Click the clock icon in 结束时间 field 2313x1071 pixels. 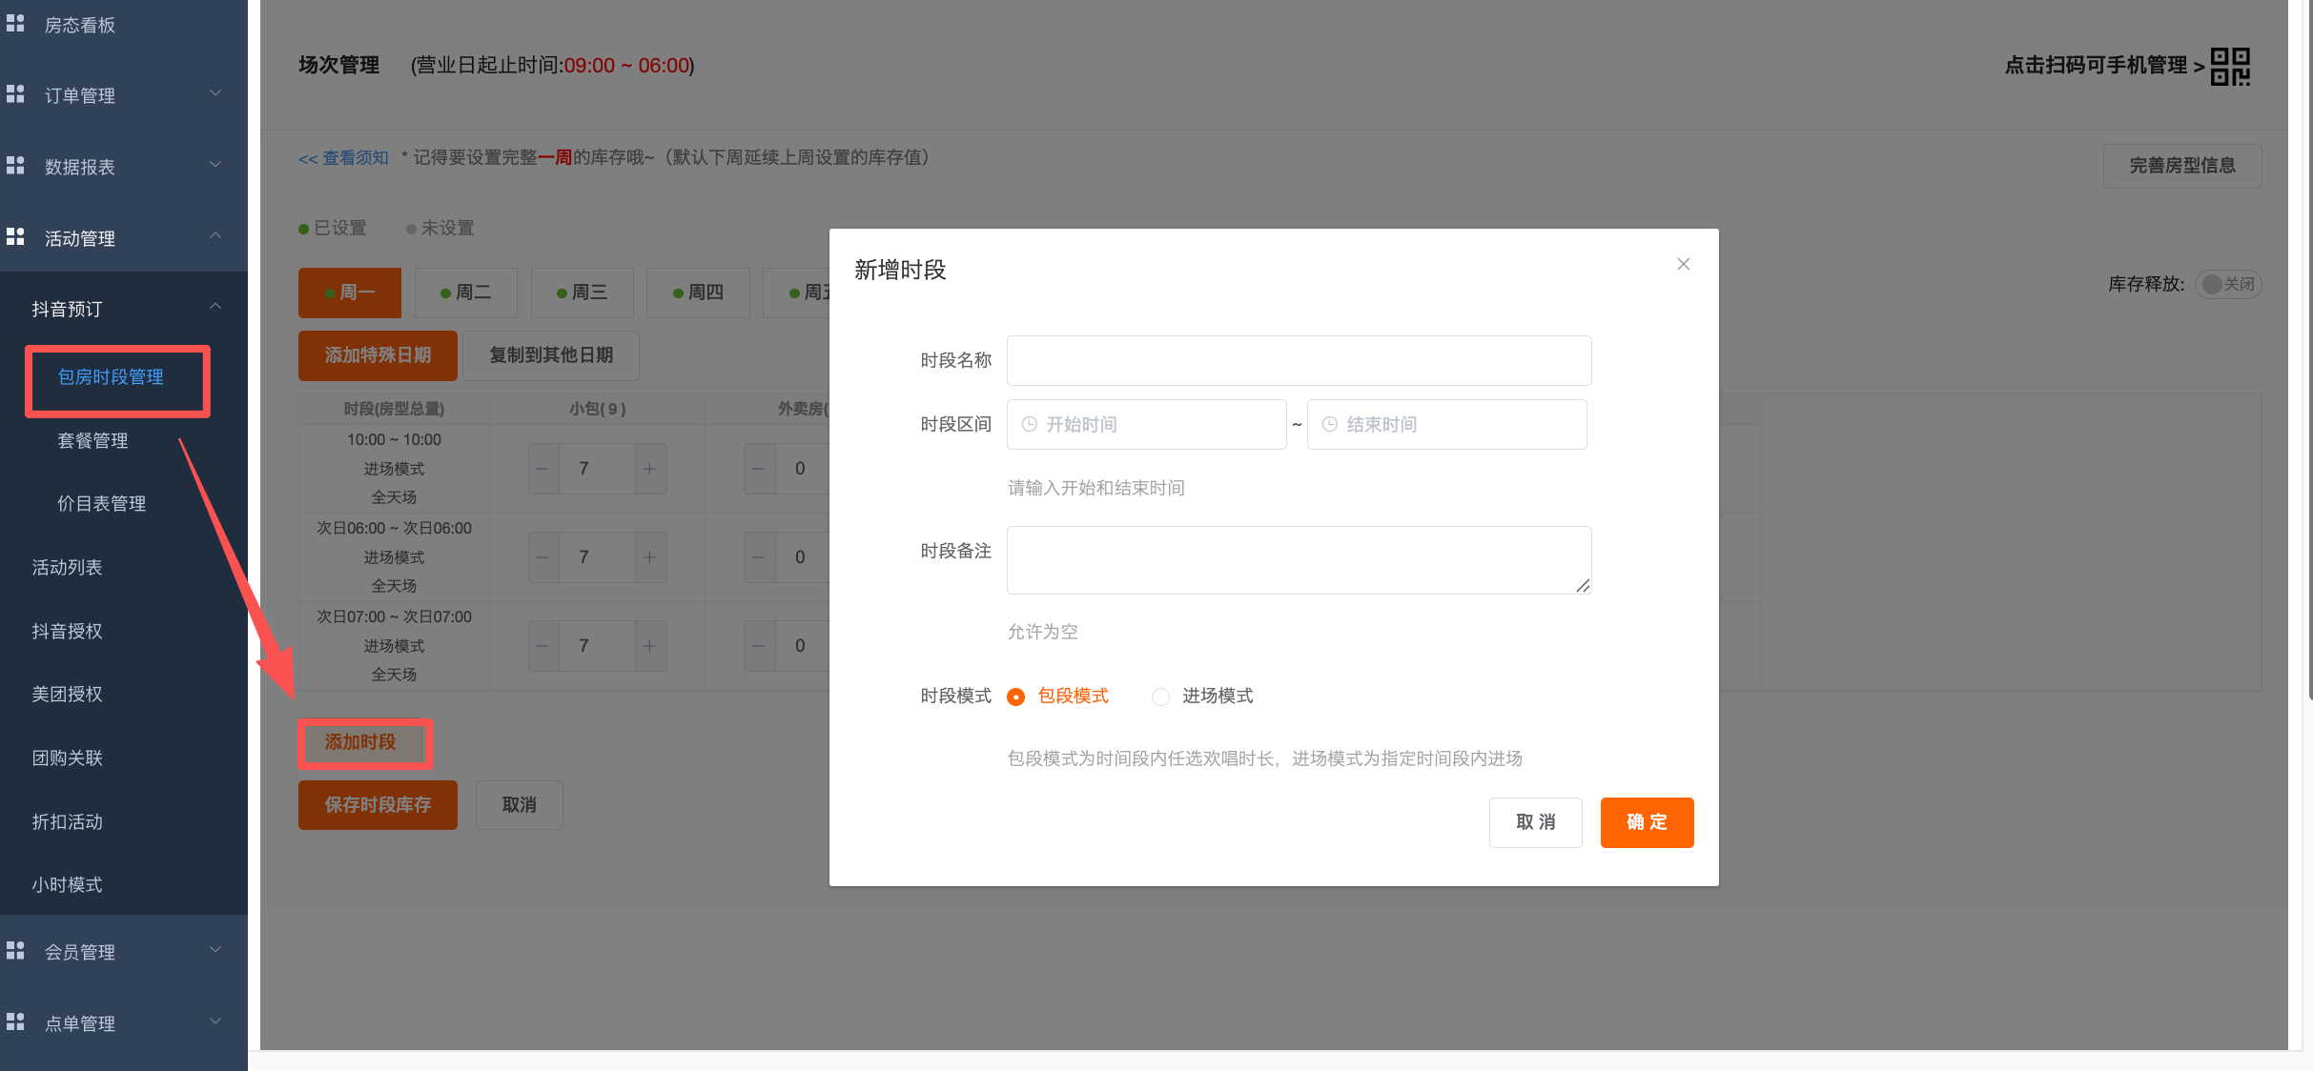point(1330,424)
